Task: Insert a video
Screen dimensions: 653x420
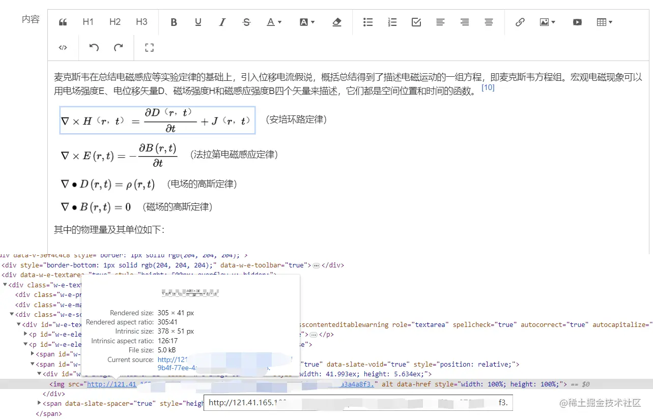Action: (577, 22)
